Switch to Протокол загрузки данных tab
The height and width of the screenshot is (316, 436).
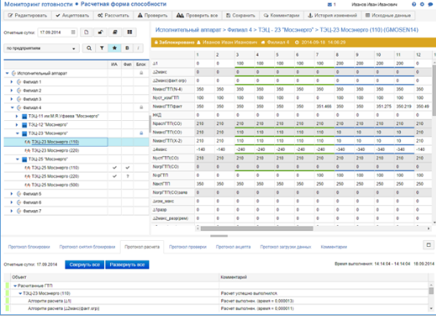pyautogui.click(x=285, y=247)
